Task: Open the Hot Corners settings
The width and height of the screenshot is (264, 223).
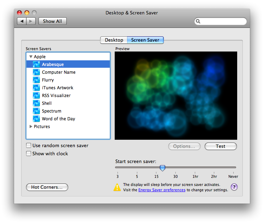Action: click(47, 187)
